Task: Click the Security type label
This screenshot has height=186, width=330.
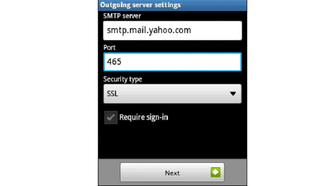Action: (x=122, y=79)
